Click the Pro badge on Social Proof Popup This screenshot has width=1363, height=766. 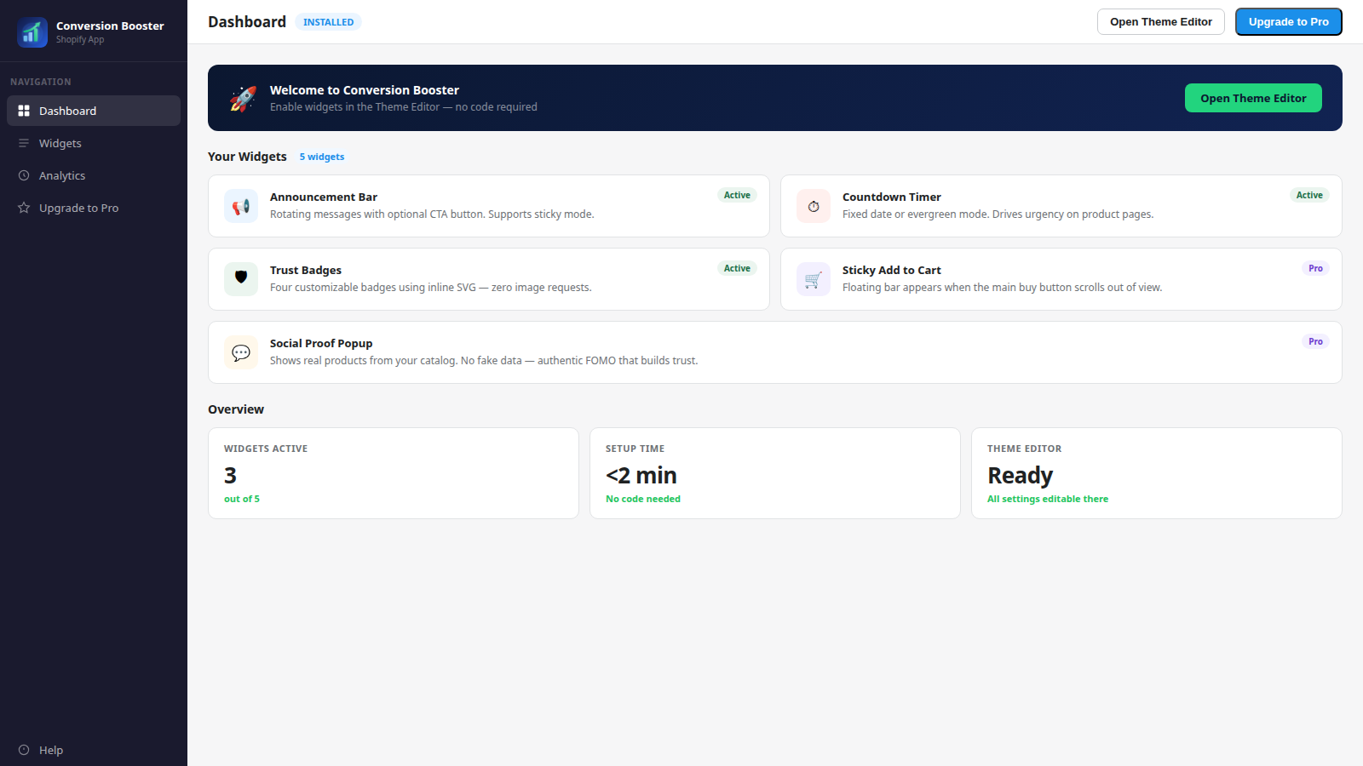pos(1315,341)
